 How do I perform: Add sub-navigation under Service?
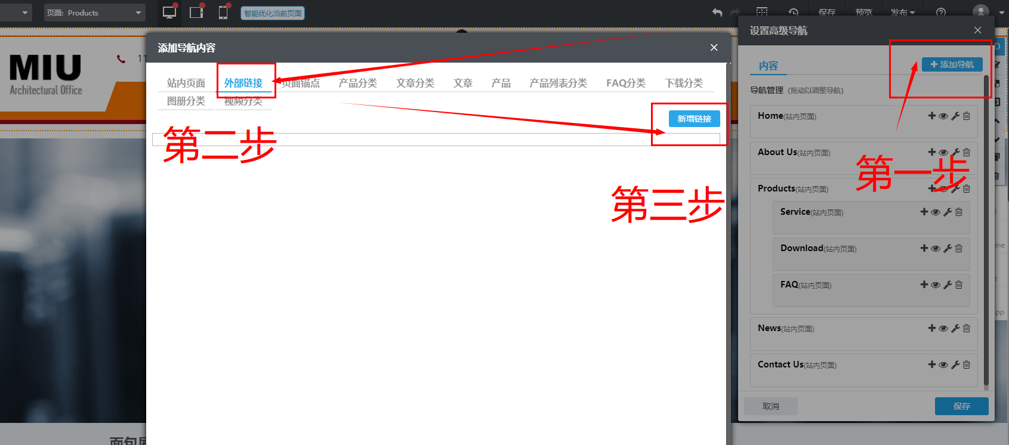click(x=924, y=212)
